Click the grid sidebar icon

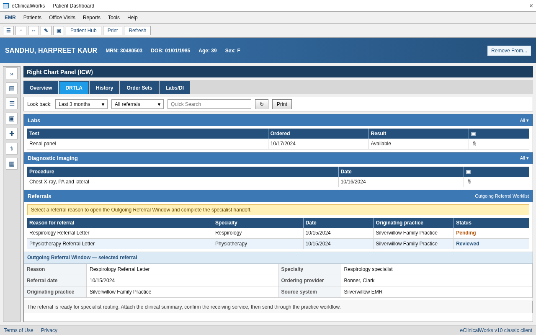point(12,164)
